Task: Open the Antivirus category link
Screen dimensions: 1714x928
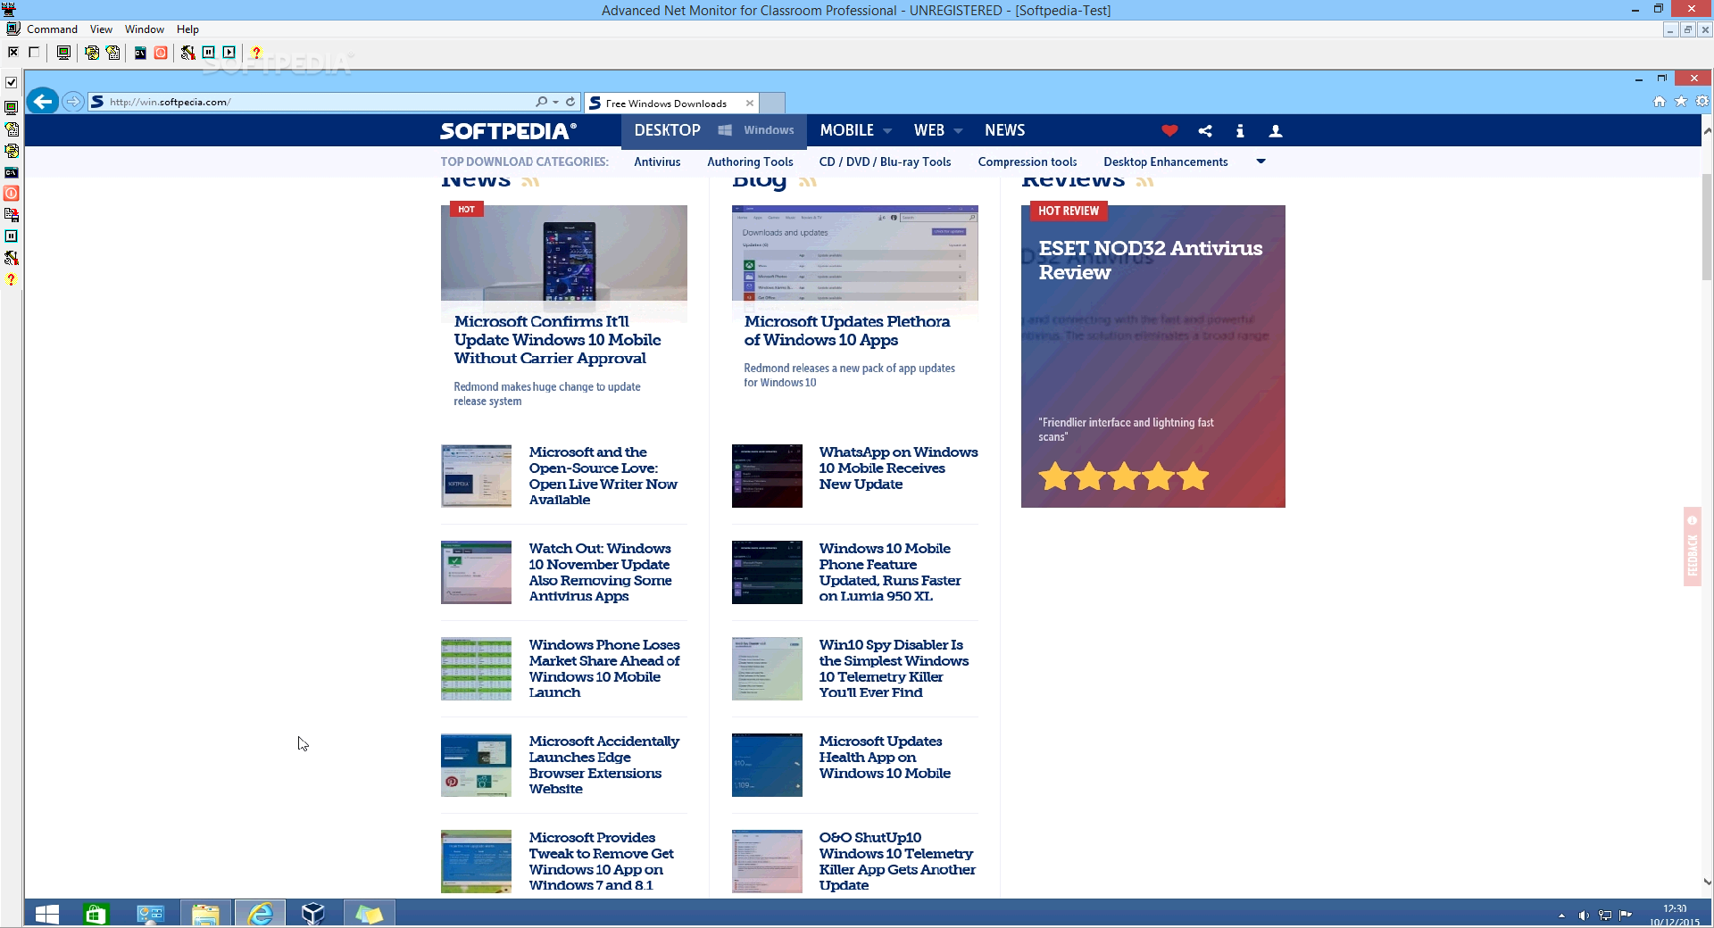Action: [x=657, y=162]
